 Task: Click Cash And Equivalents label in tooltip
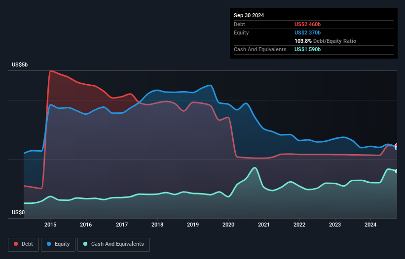[260, 49]
